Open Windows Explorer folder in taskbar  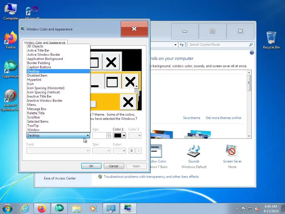click(x=77, y=208)
